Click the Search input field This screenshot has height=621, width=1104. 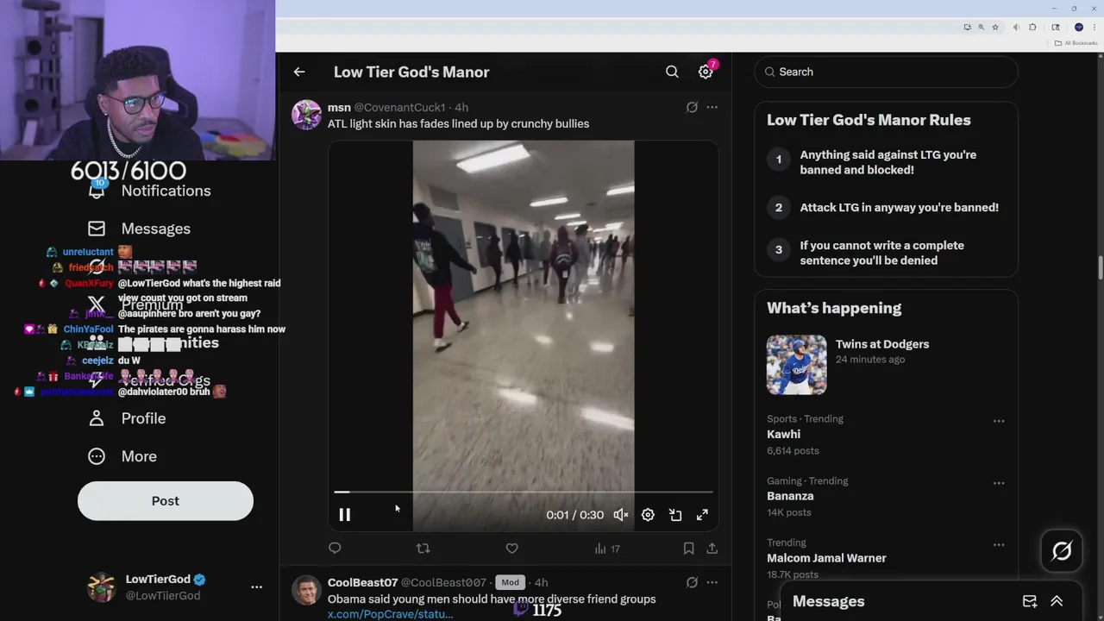(x=886, y=72)
